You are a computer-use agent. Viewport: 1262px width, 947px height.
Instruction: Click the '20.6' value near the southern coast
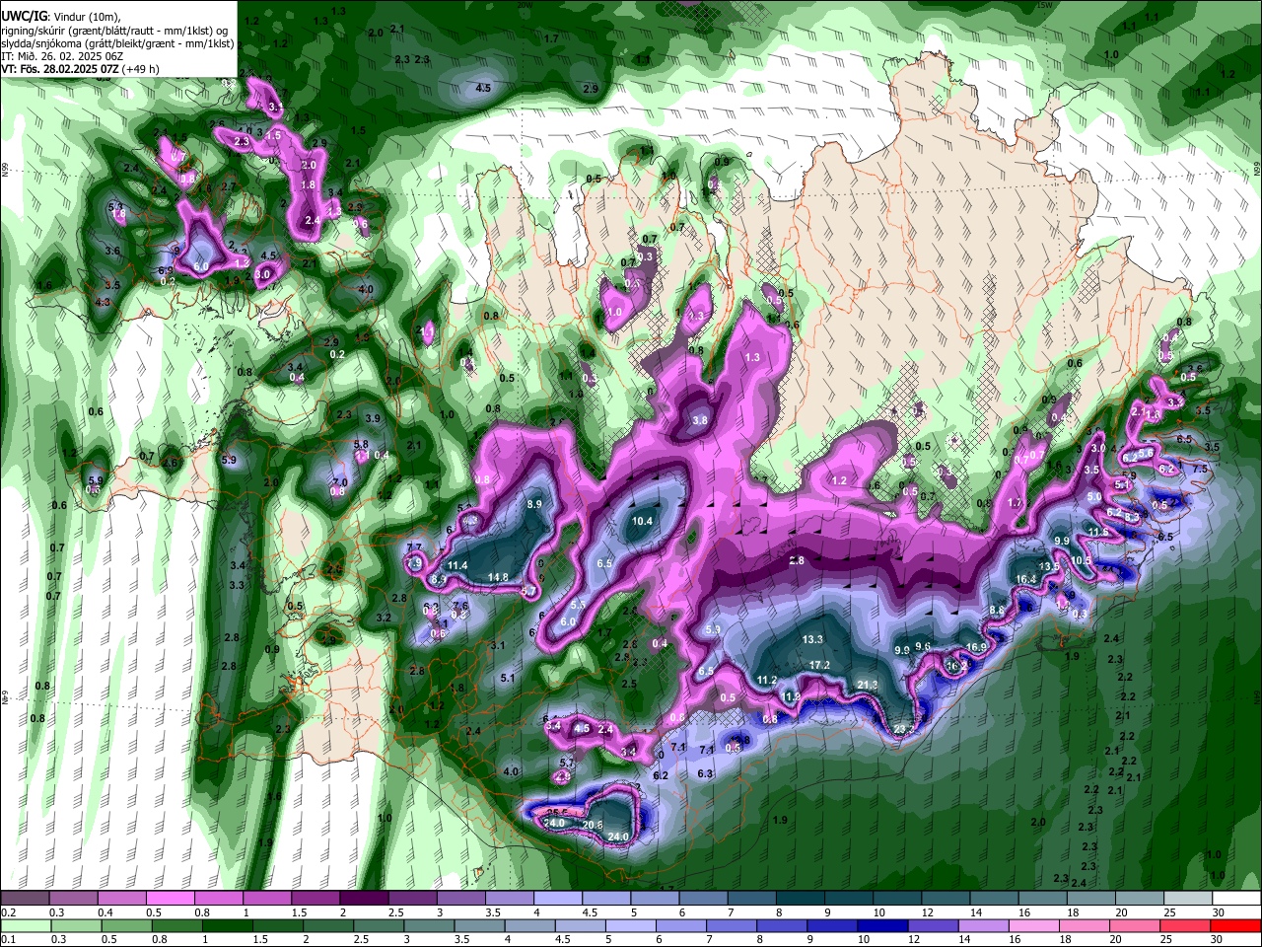pos(593,825)
